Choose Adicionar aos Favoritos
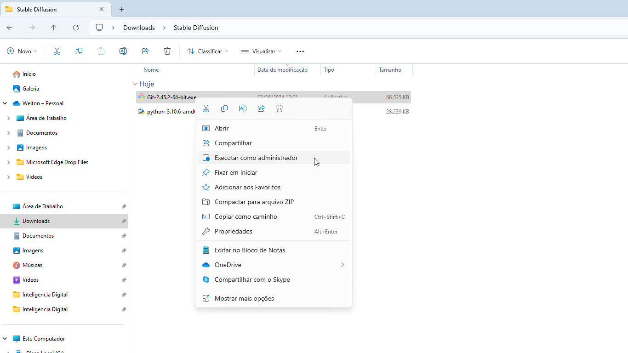This screenshot has height=353, width=628. 274,187
